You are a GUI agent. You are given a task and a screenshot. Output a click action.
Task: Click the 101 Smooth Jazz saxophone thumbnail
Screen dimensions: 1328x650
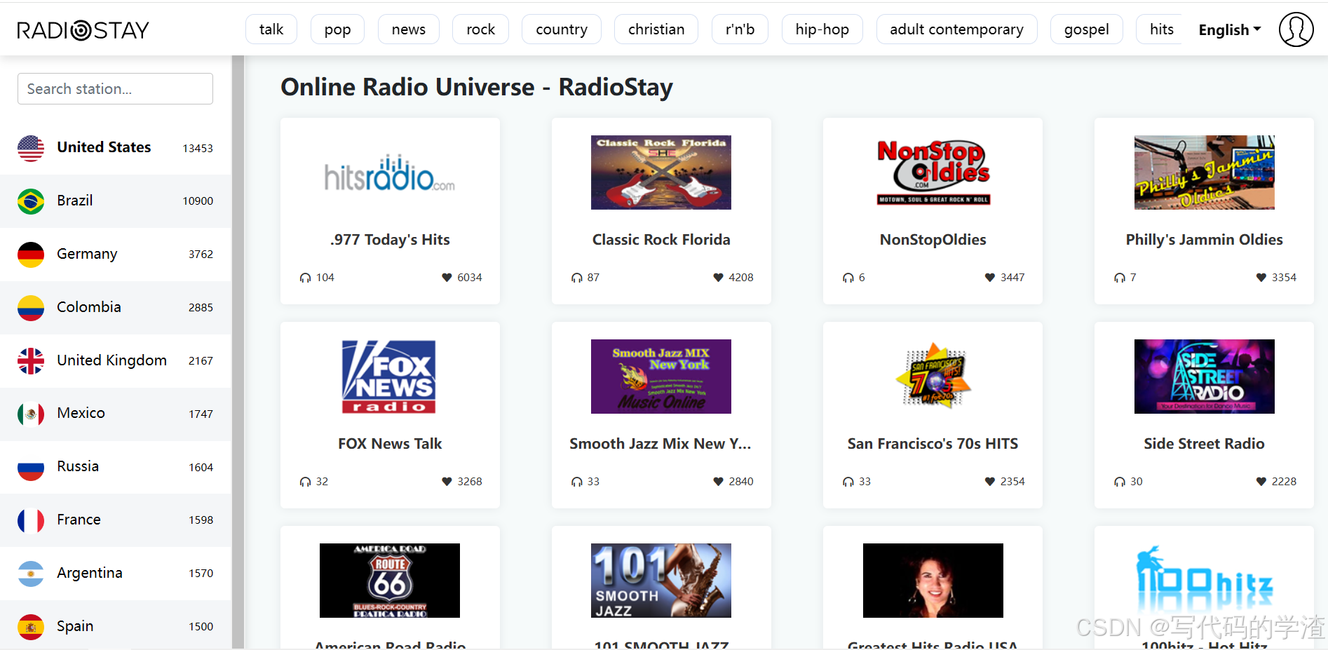661,581
